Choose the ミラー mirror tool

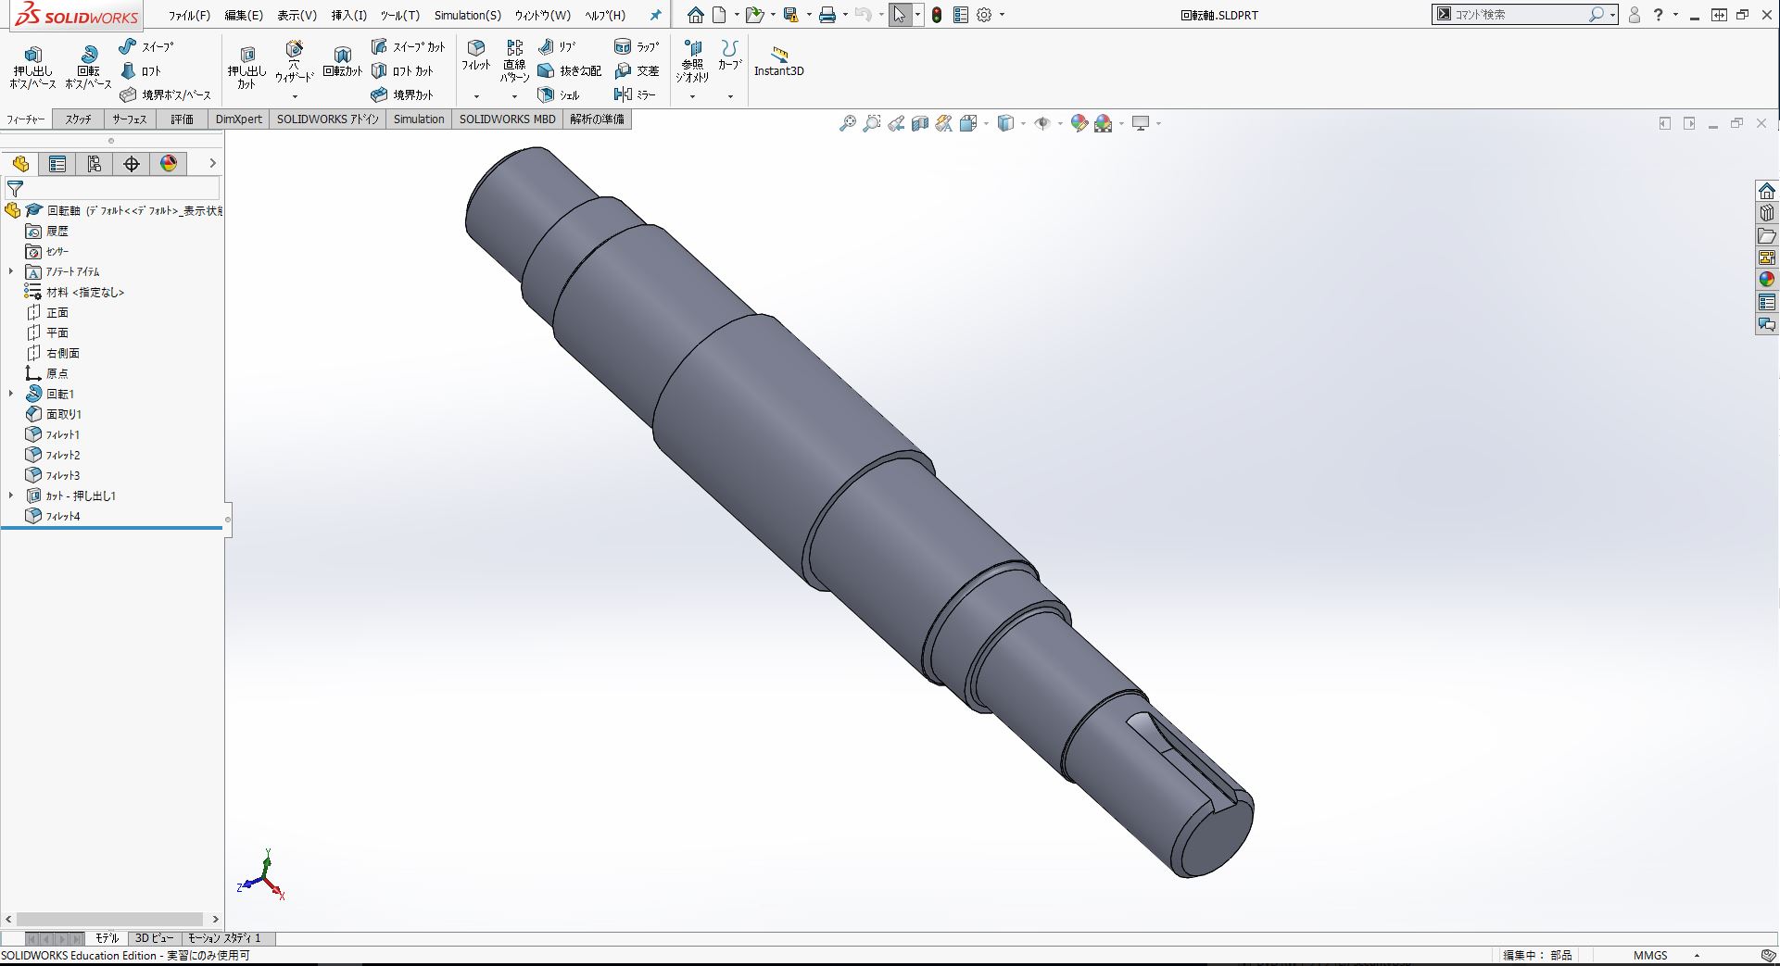click(x=635, y=94)
